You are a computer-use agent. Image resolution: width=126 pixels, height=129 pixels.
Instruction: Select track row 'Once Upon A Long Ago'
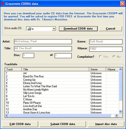tap(62, 112)
